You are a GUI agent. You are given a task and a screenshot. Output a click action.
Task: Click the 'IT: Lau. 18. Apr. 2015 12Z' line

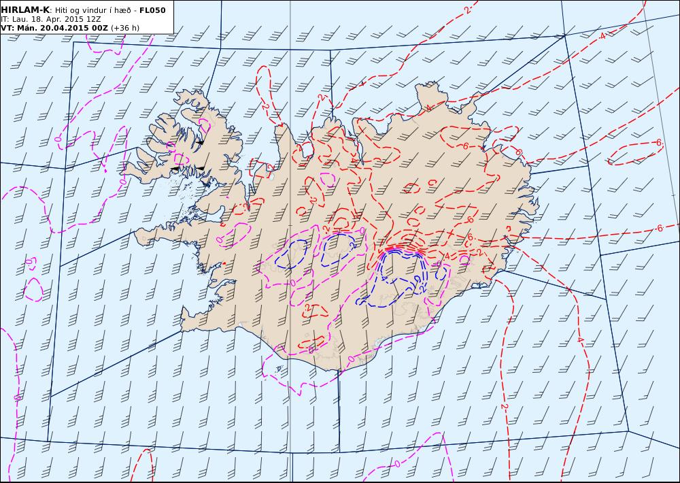point(51,20)
